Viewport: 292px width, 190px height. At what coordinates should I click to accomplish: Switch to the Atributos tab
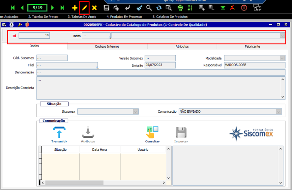tap(182, 47)
